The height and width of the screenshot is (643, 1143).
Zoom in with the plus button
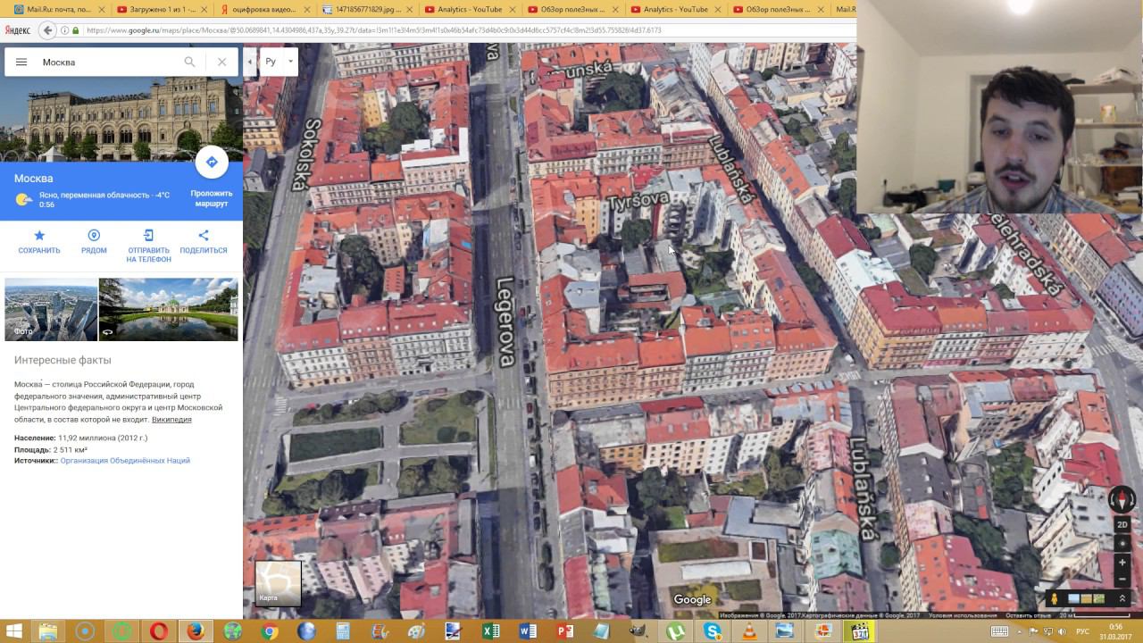point(1122,563)
